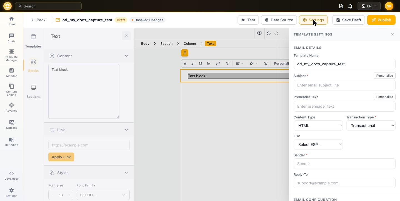The image size is (400, 201).
Task: Close the Text panel
Action: pyautogui.click(x=126, y=36)
